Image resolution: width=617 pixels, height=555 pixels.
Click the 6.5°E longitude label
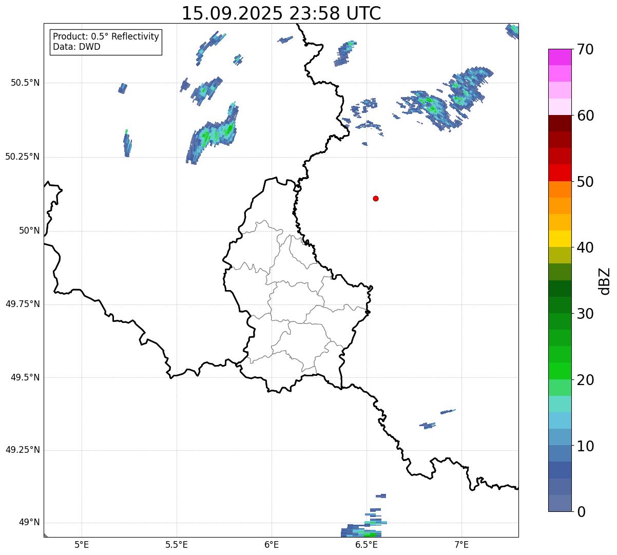point(367,544)
